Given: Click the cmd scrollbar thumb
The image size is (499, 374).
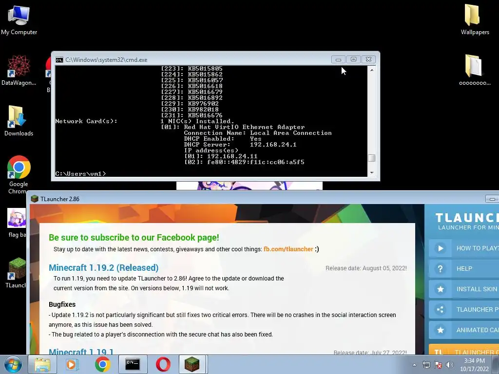Looking at the screenshot, I should pyautogui.click(x=371, y=158).
